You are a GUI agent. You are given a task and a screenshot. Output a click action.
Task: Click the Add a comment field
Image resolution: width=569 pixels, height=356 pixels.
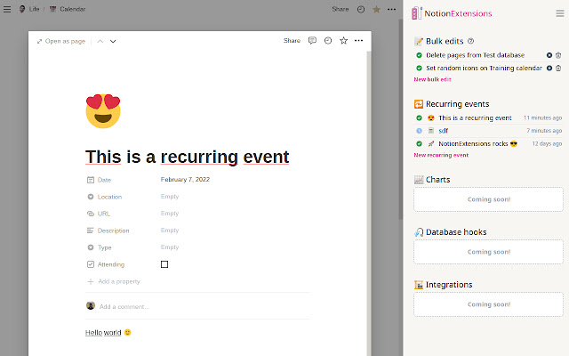(124, 306)
